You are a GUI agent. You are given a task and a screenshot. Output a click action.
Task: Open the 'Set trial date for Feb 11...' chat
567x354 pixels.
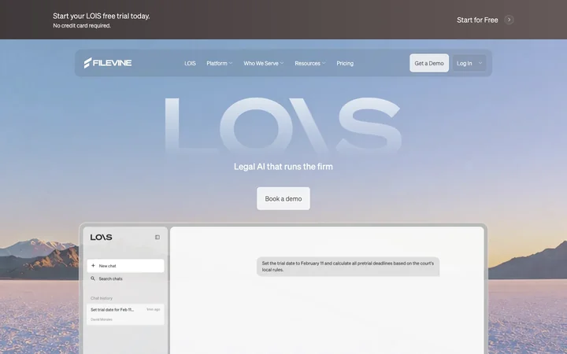click(125, 314)
